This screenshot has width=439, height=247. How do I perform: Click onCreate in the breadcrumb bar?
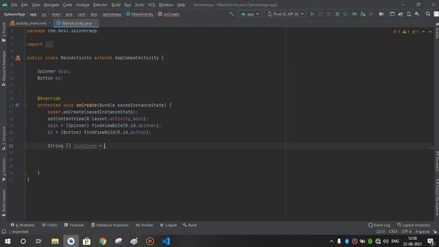(169, 14)
